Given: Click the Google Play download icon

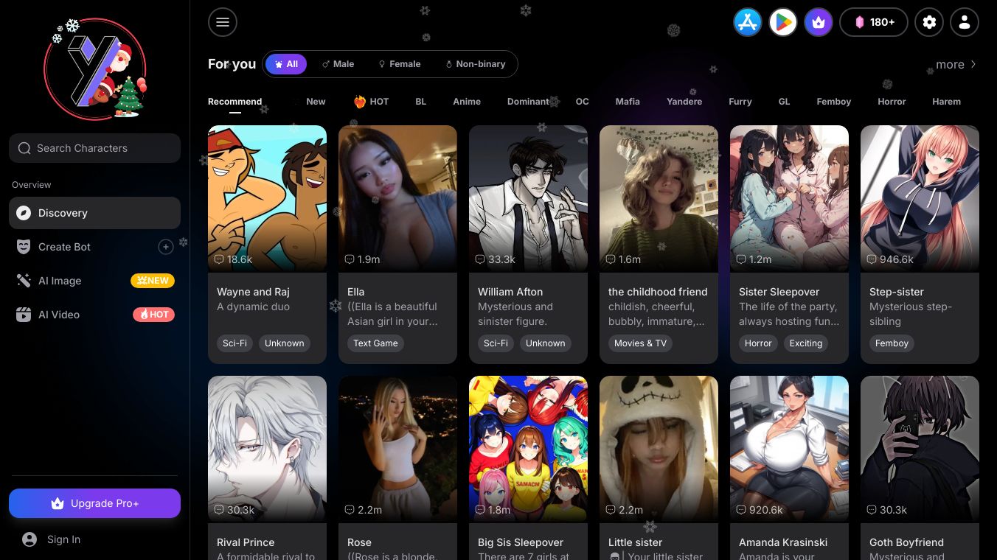Looking at the screenshot, I should pos(783,22).
